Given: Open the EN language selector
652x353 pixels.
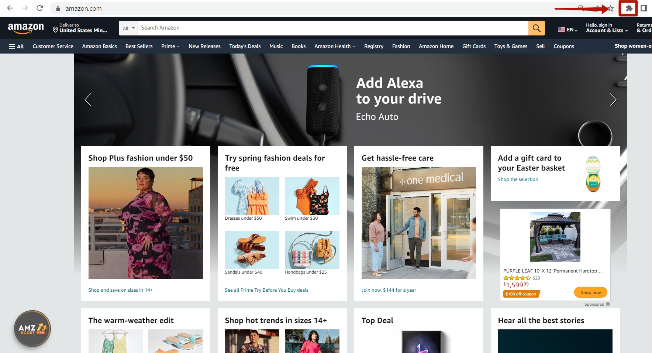Looking at the screenshot, I should tap(568, 30).
